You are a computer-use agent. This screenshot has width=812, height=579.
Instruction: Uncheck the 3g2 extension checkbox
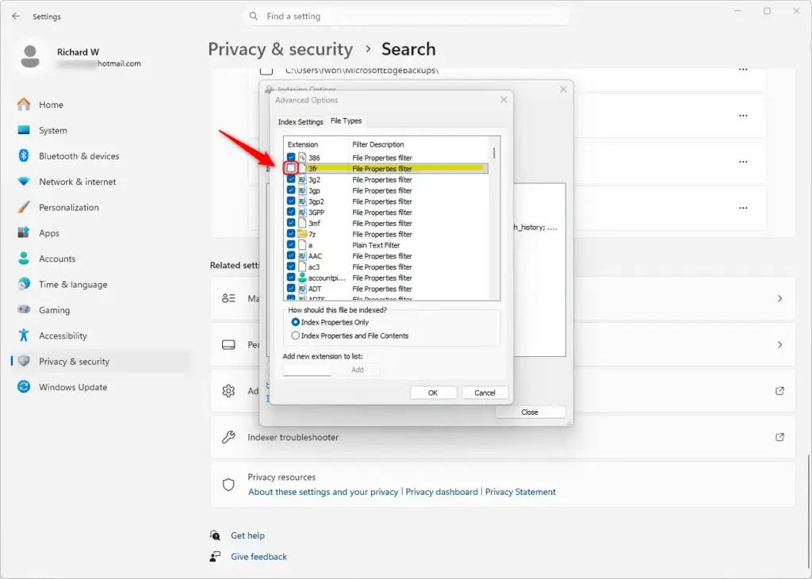291,179
